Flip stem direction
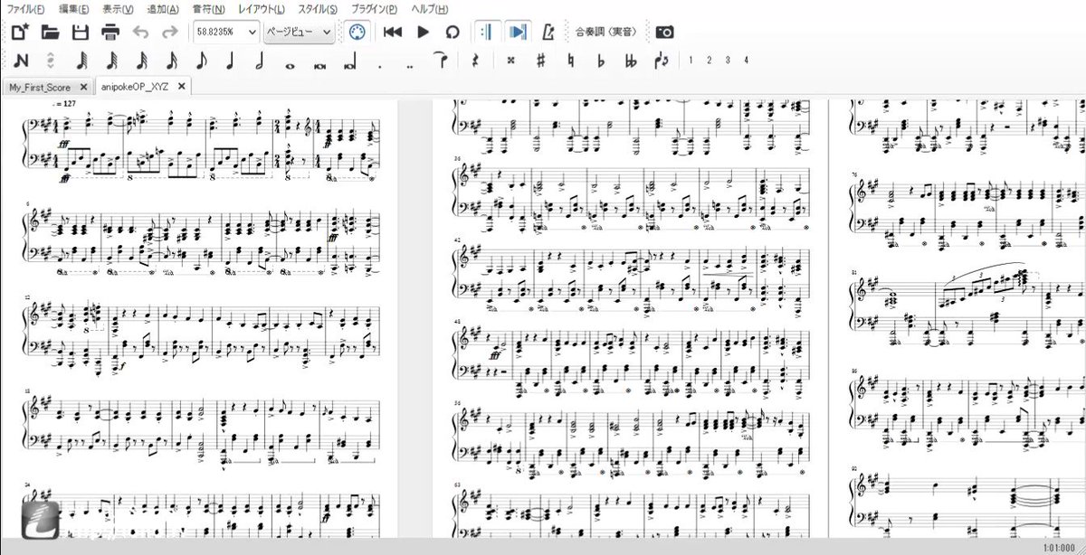1086x555 pixels. coord(662,61)
